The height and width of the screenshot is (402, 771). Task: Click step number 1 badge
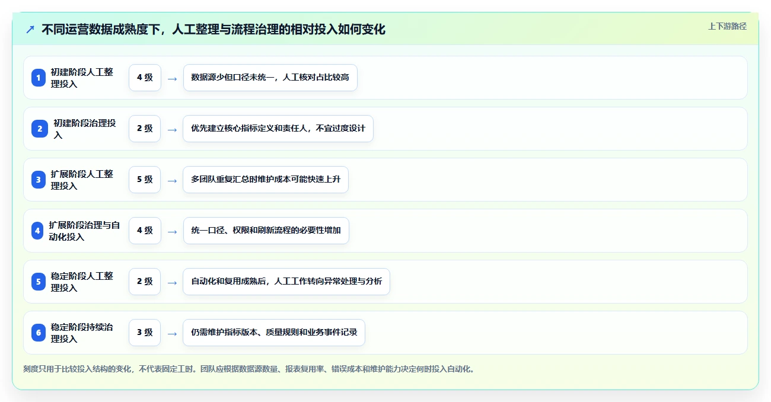pos(39,78)
